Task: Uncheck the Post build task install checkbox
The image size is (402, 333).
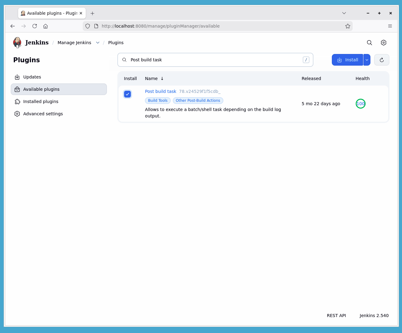Action: pos(127,94)
